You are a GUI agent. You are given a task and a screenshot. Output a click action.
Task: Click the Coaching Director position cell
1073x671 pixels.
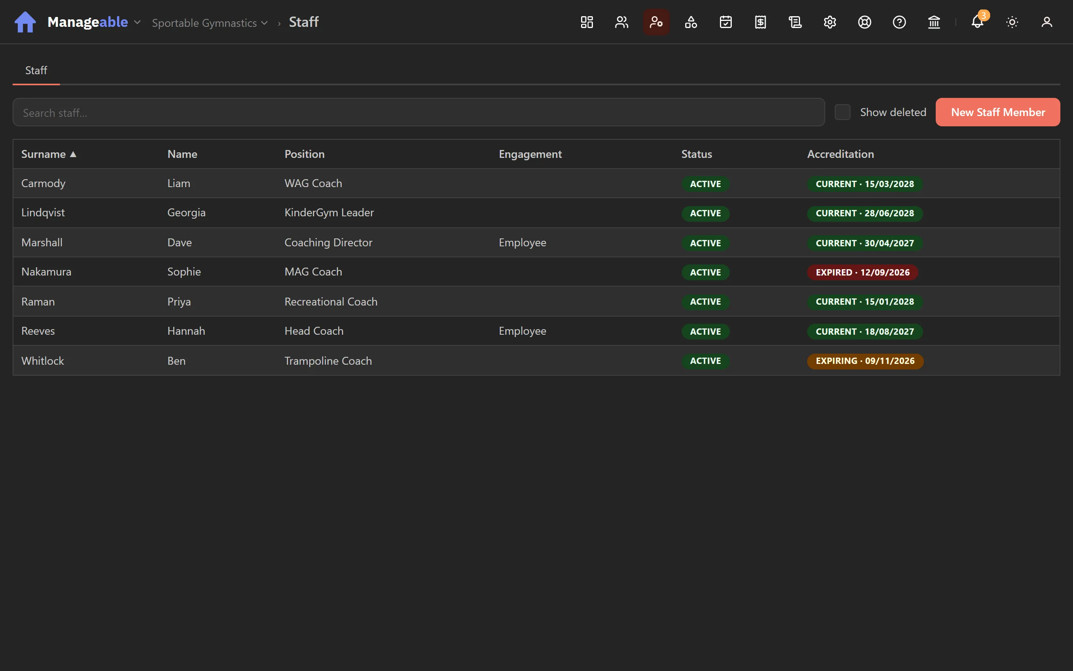coord(328,243)
